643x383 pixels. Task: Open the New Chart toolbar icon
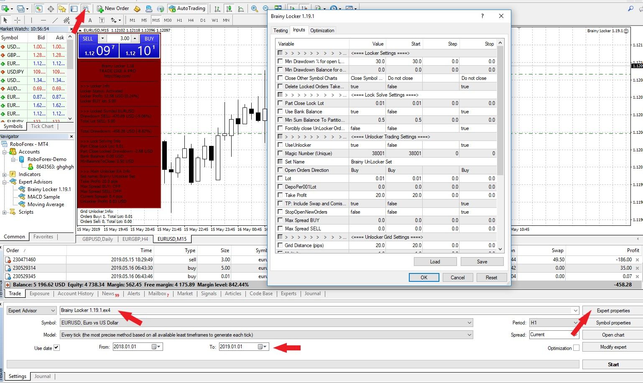(5, 8)
